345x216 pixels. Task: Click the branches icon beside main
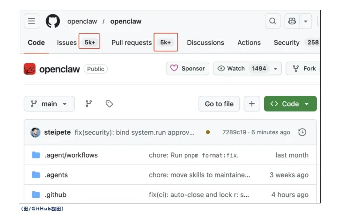pyautogui.click(x=89, y=104)
